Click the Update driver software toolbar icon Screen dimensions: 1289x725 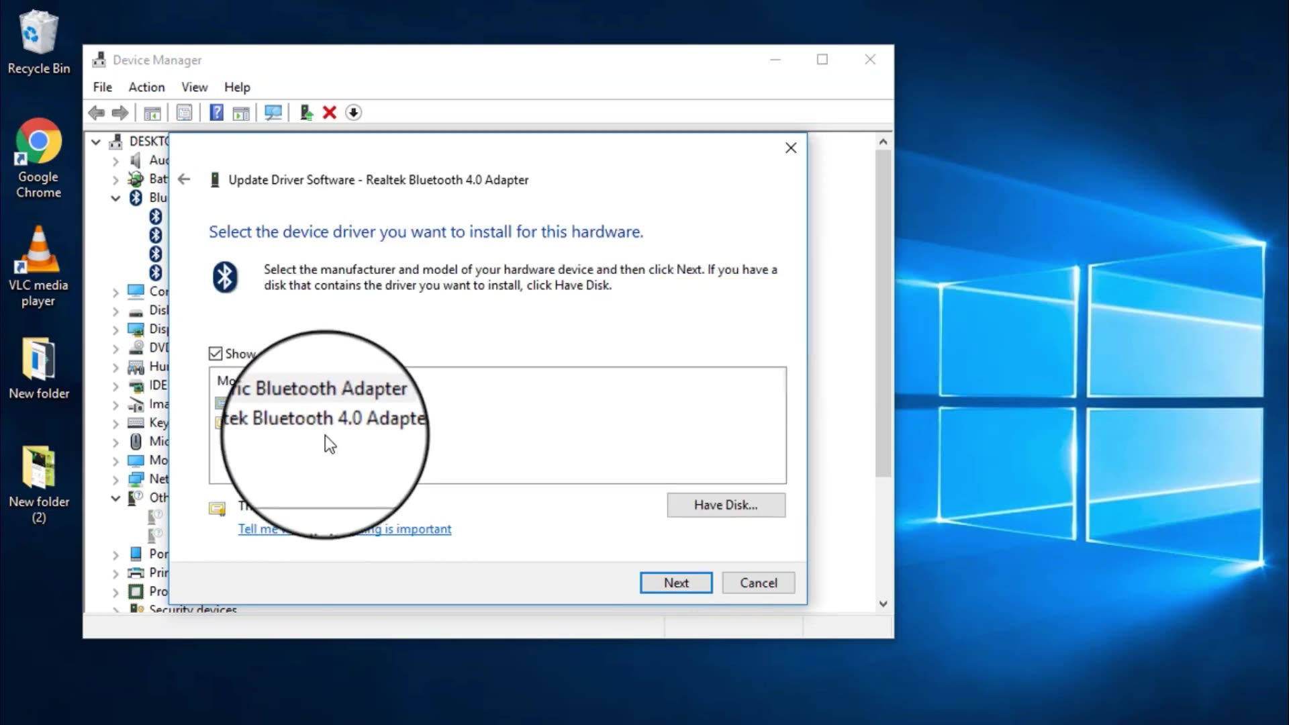click(x=306, y=112)
